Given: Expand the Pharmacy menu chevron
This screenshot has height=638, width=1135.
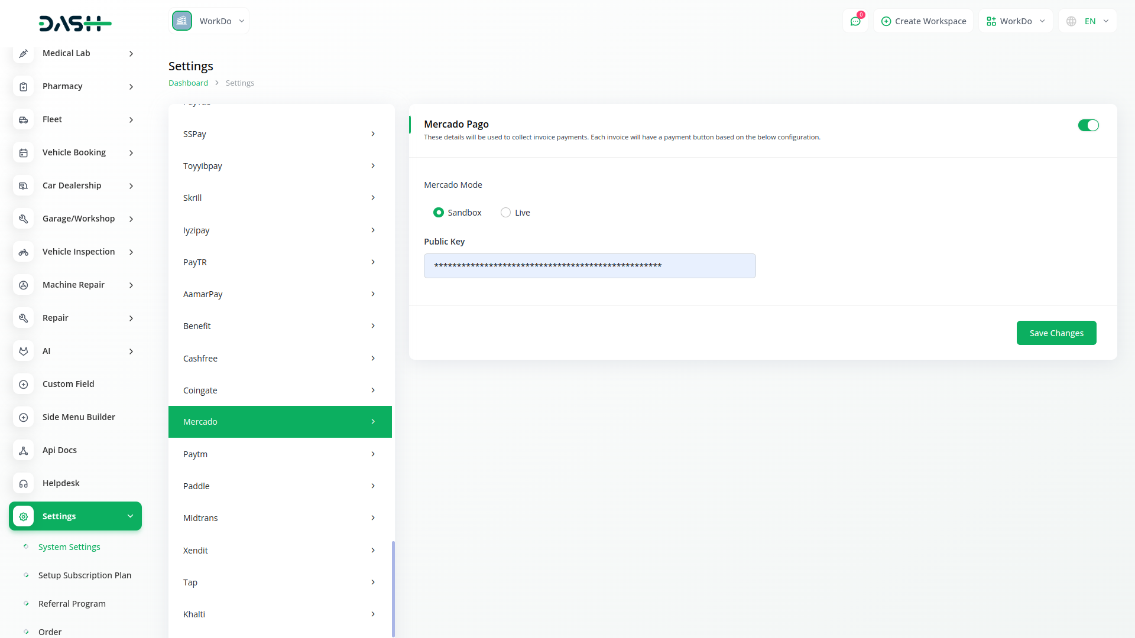Looking at the screenshot, I should pos(131,87).
